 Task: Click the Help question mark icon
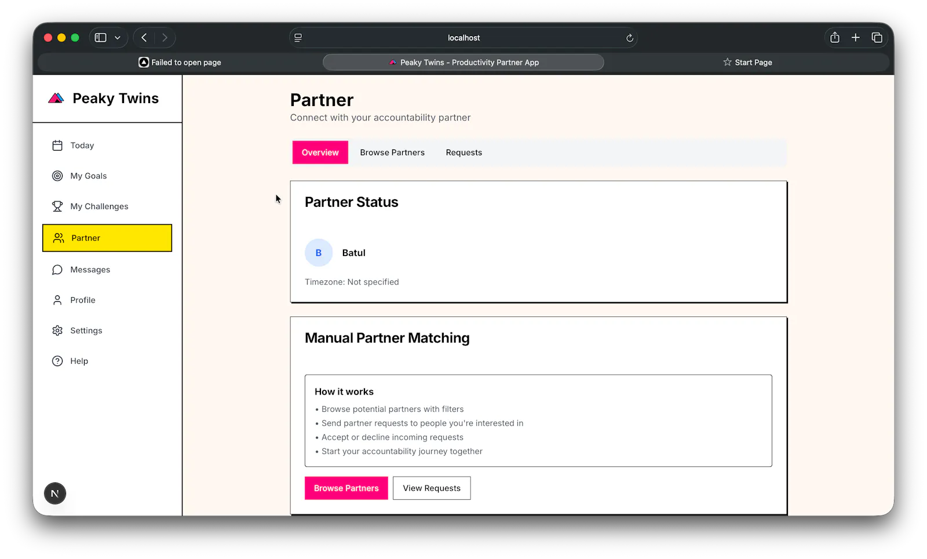coord(57,361)
